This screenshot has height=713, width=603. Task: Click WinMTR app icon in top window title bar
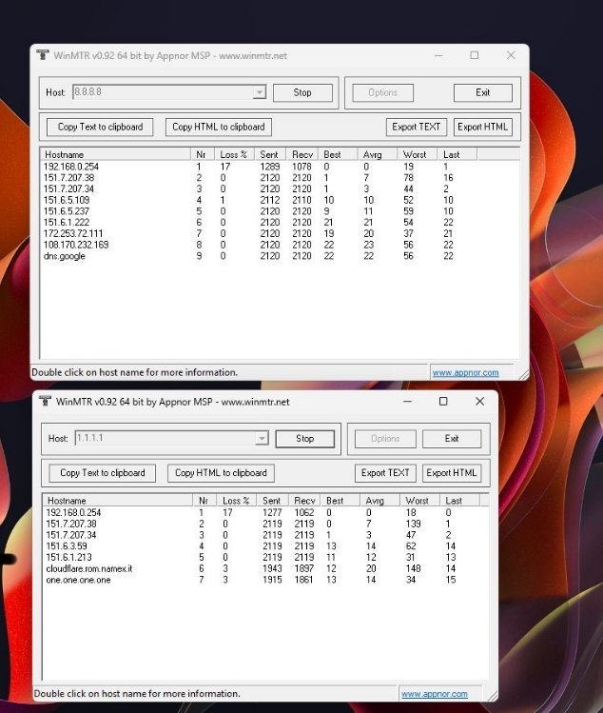[x=43, y=55]
